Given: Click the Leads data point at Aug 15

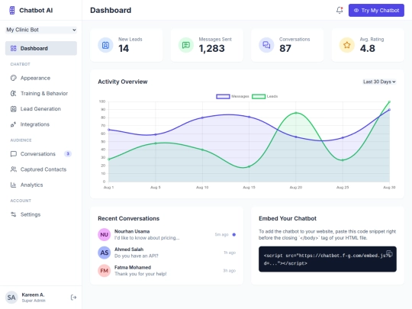Looking at the screenshot, I should [249, 166].
